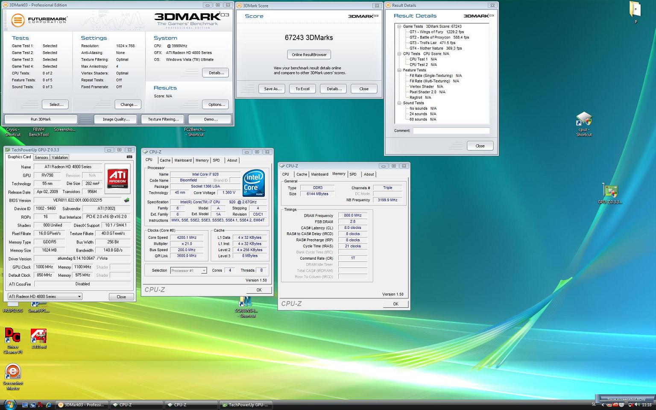Click the Texture Filtering... button
This screenshot has width=656, height=410.
click(x=163, y=119)
